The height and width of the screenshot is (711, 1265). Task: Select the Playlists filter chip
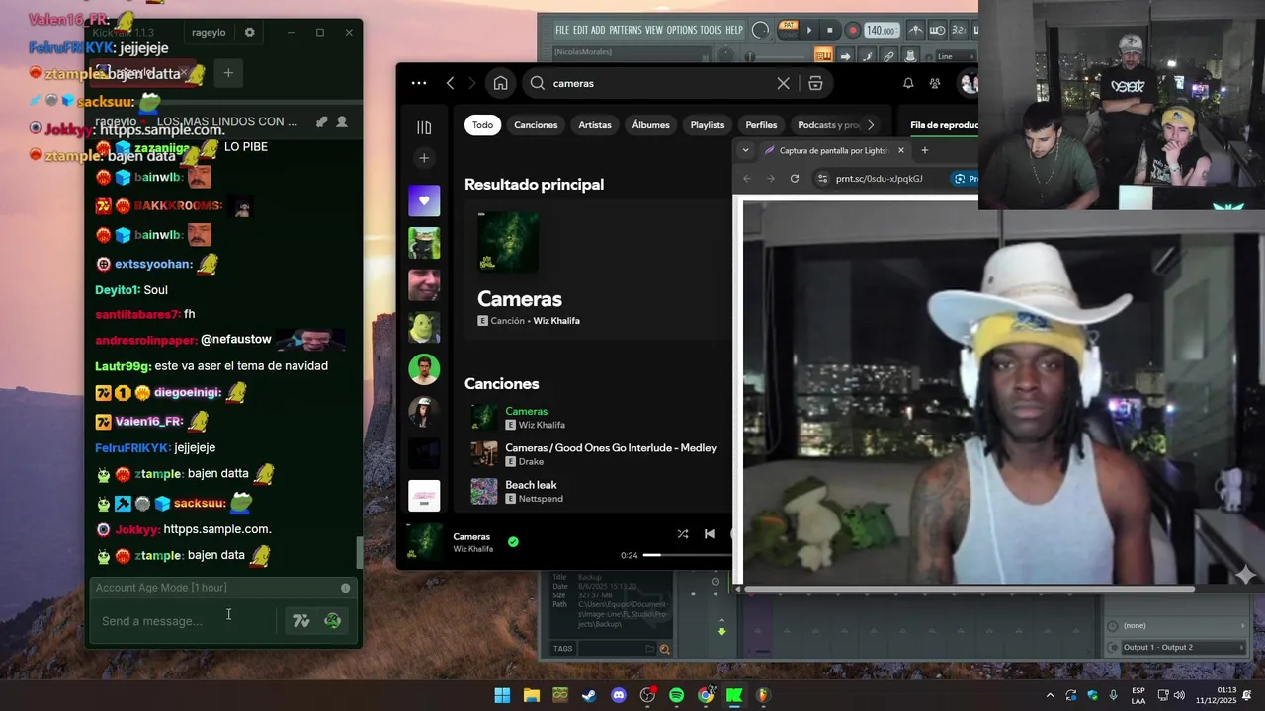[x=708, y=125]
